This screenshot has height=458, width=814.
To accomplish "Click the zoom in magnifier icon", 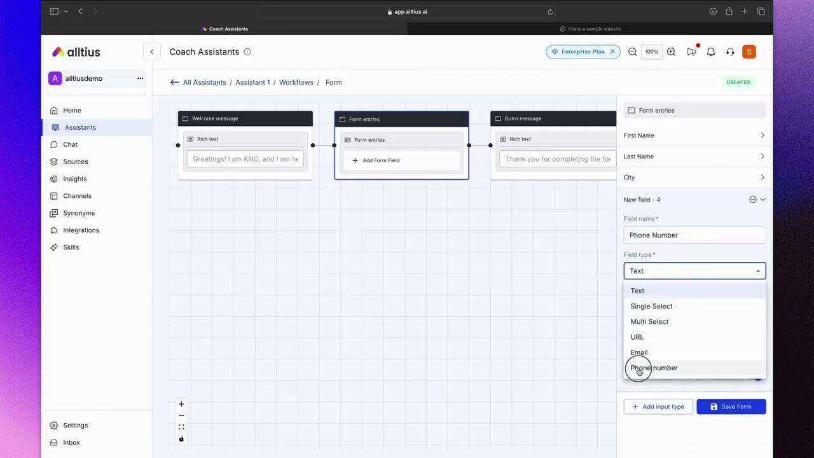I will pyautogui.click(x=671, y=52).
